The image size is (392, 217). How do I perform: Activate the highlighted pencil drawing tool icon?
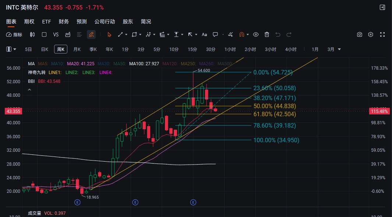coord(91,34)
